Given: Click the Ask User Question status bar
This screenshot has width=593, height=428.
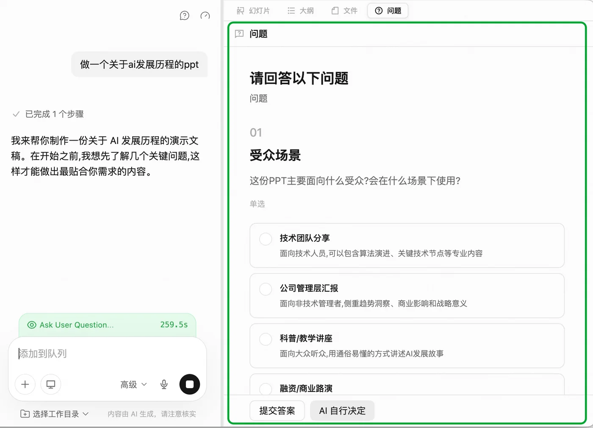Looking at the screenshot, I should coord(107,325).
